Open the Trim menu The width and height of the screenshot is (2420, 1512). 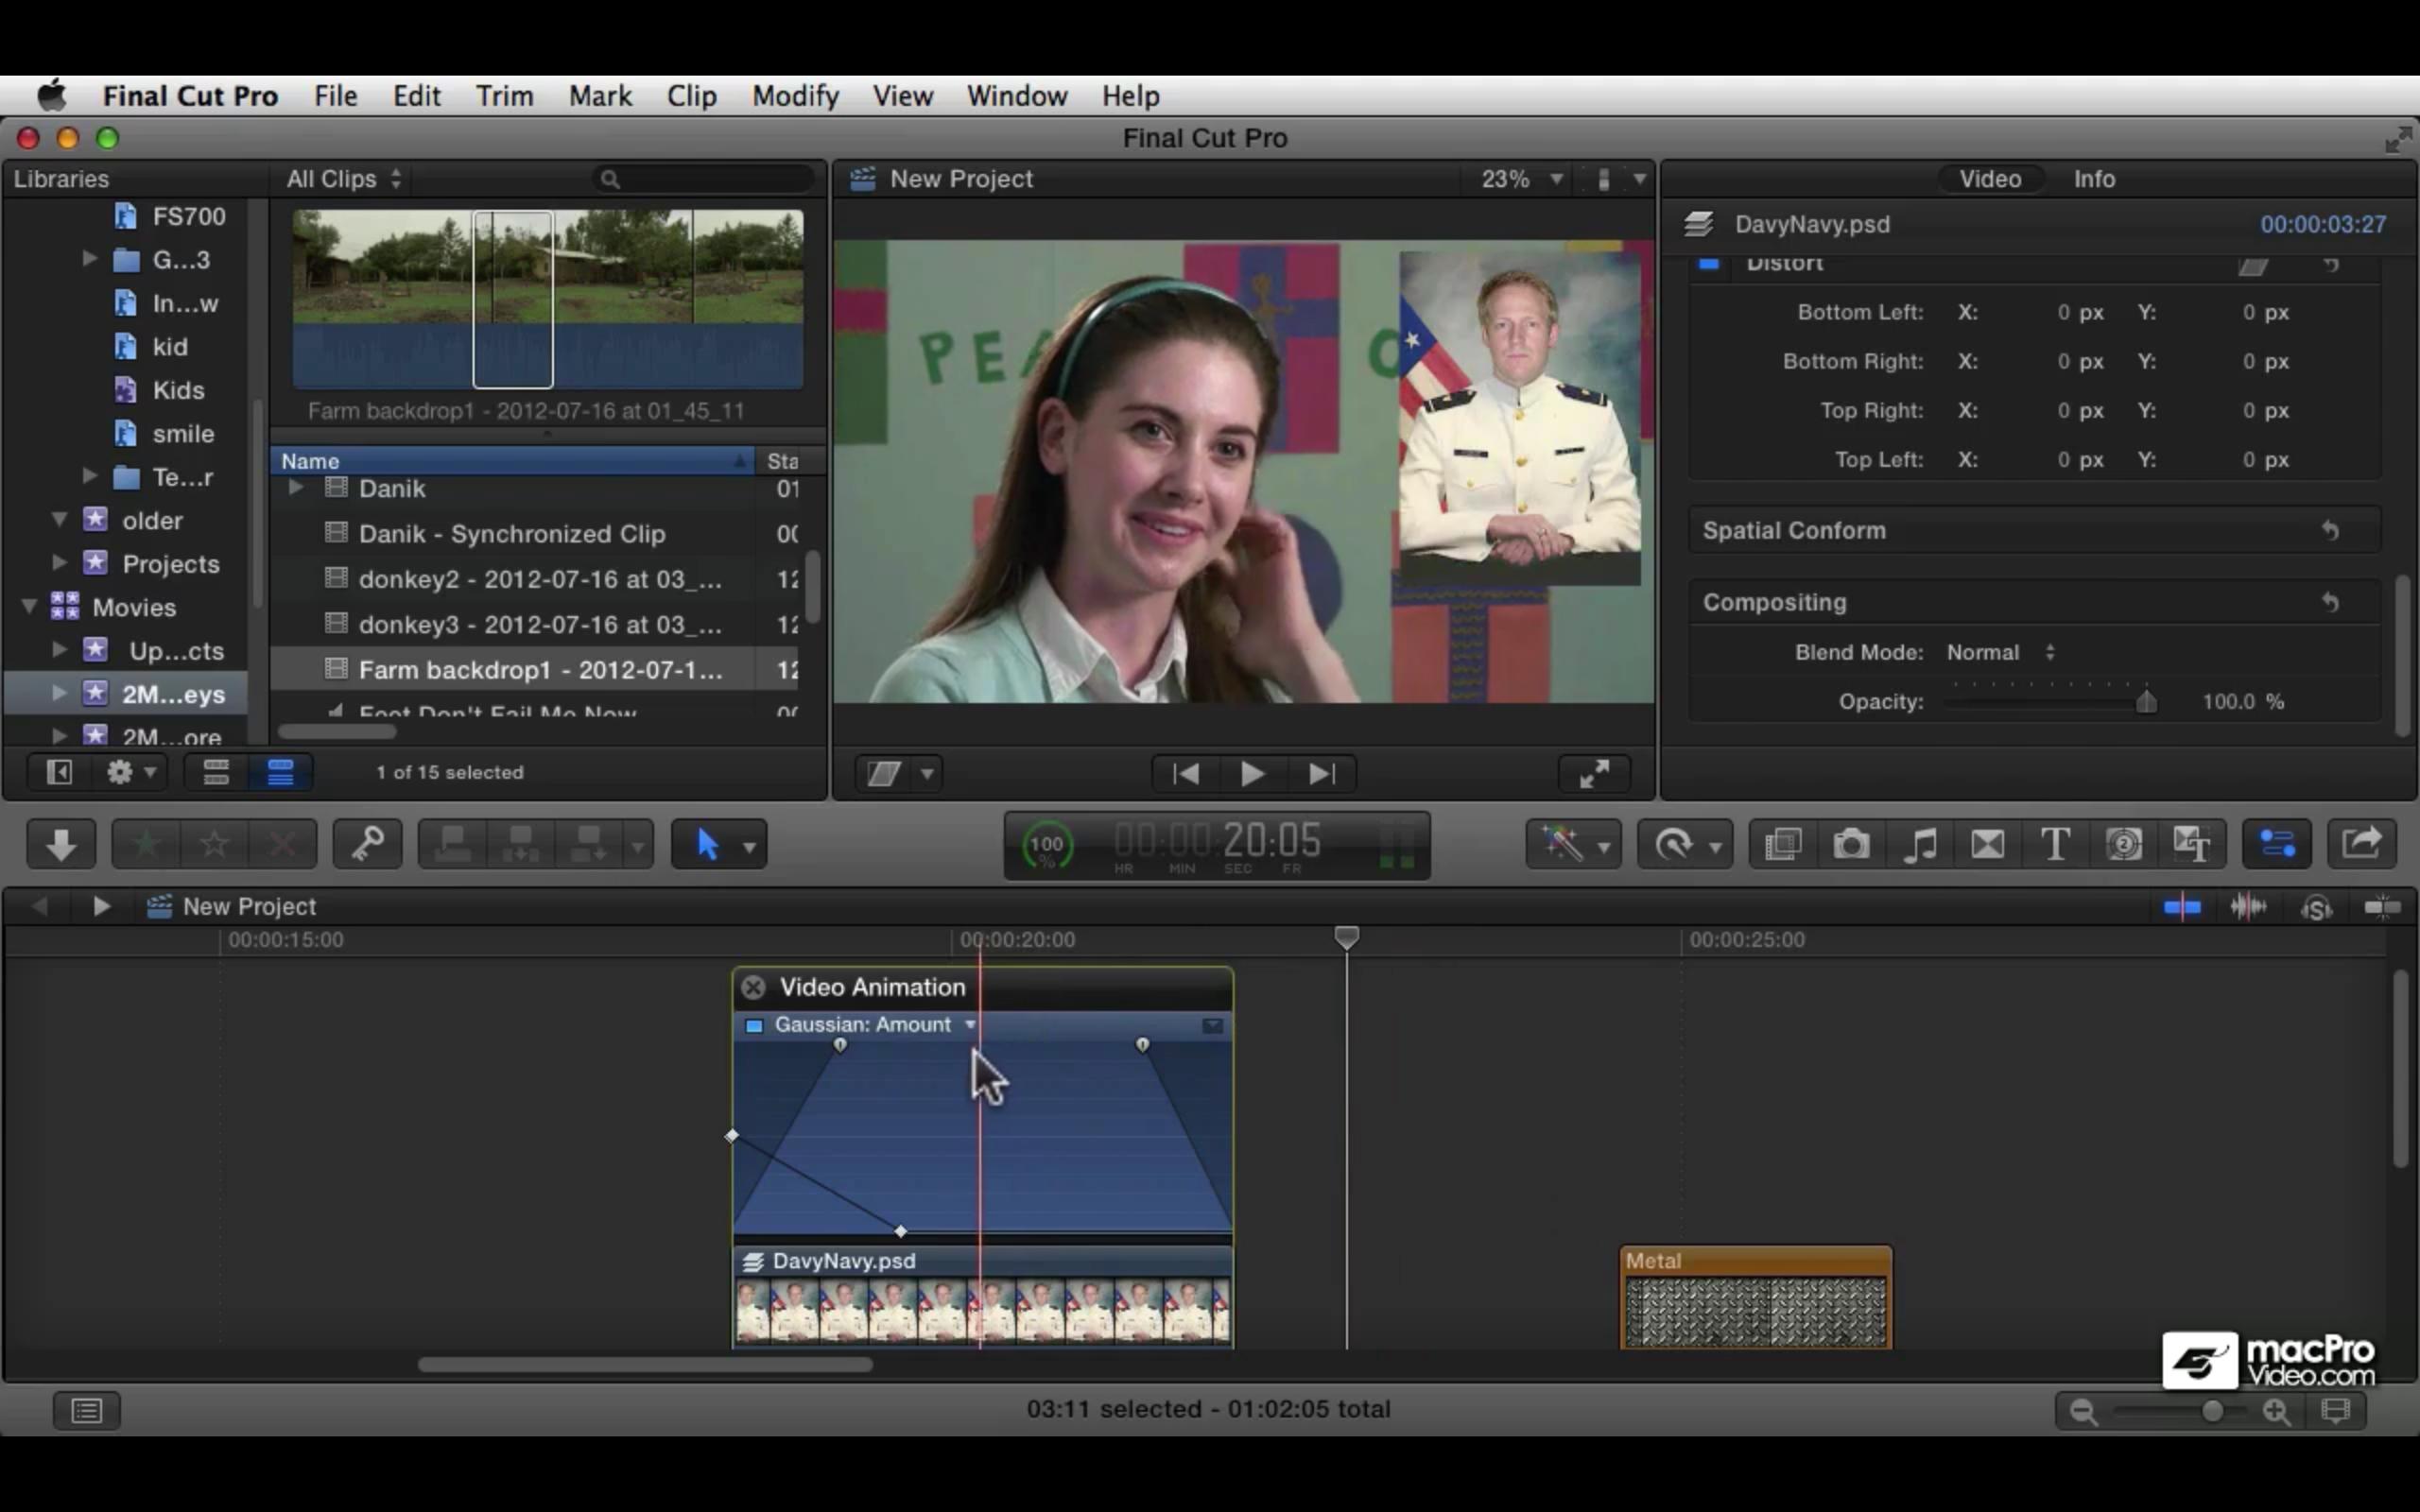(504, 96)
